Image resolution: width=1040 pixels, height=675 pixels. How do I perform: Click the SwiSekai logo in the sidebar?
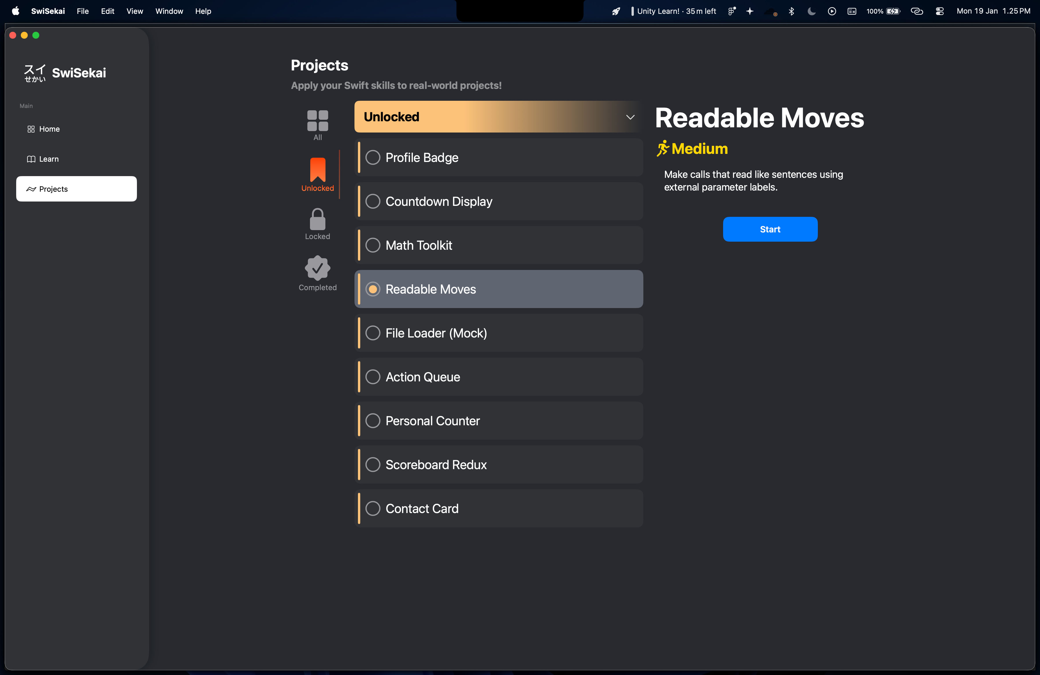[x=65, y=73]
